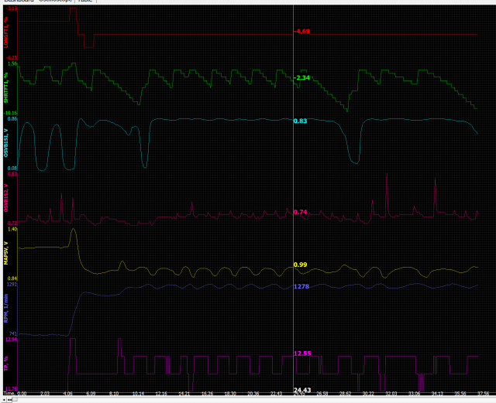Click the LONGFT1 channel axis label
This screenshot has width=496, height=403.
pos(6,32)
